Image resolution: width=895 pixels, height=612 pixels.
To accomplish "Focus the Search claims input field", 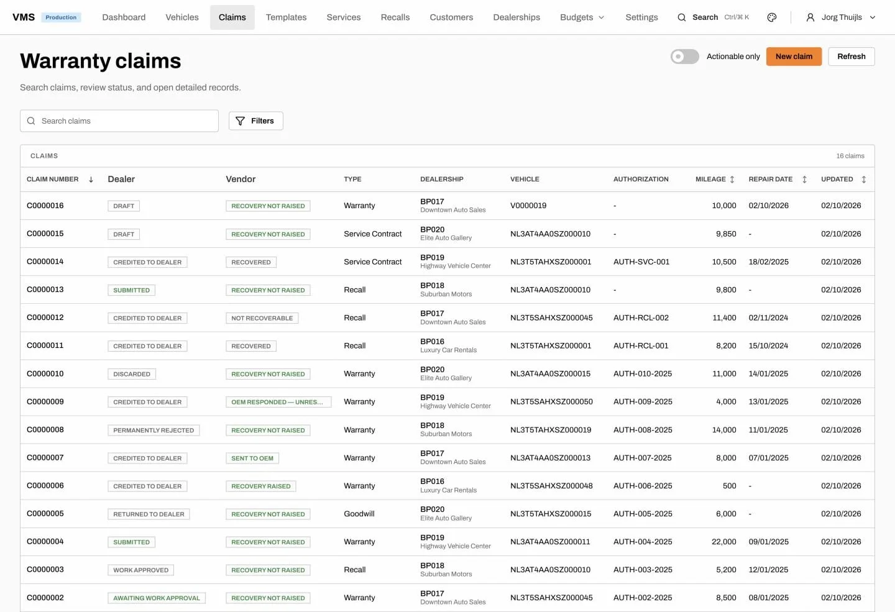I will (119, 121).
